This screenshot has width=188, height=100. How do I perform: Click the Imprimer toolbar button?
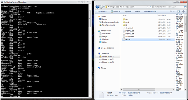tap(128, 12)
